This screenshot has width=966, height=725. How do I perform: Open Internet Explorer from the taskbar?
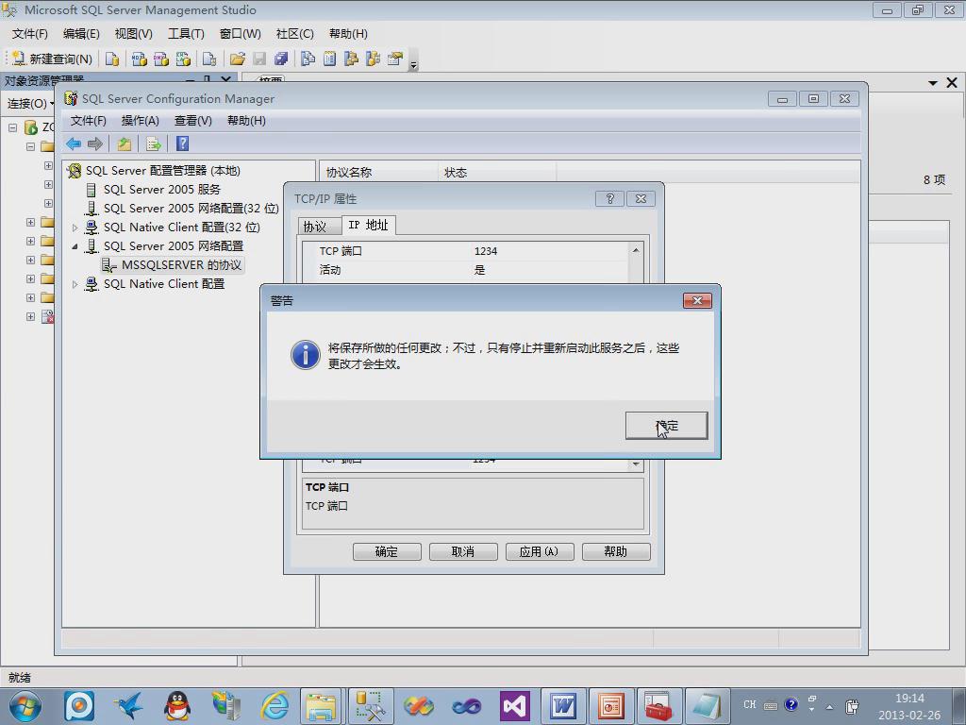point(275,706)
